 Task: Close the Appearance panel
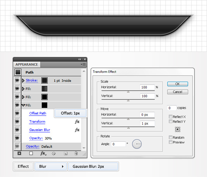tap(85, 59)
